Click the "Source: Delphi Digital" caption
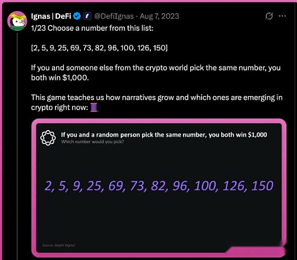Screen dimensions: 297x260 click(59, 245)
